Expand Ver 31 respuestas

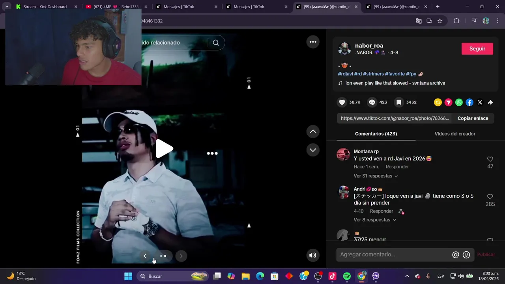376,176
